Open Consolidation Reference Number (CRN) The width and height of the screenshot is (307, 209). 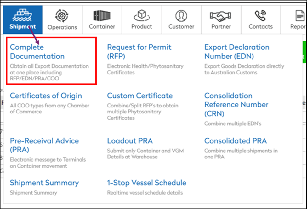tap(236, 105)
